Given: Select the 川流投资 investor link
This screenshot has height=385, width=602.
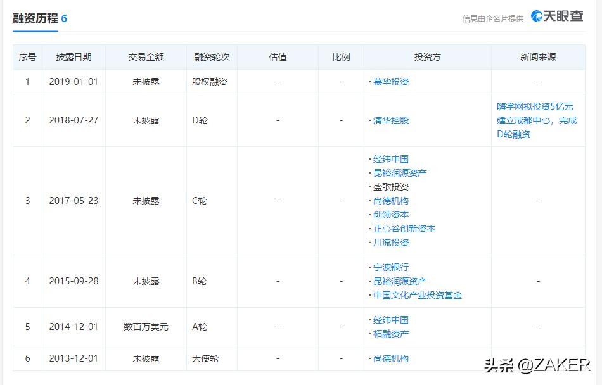Looking at the screenshot, I should (x=390, y=243).
